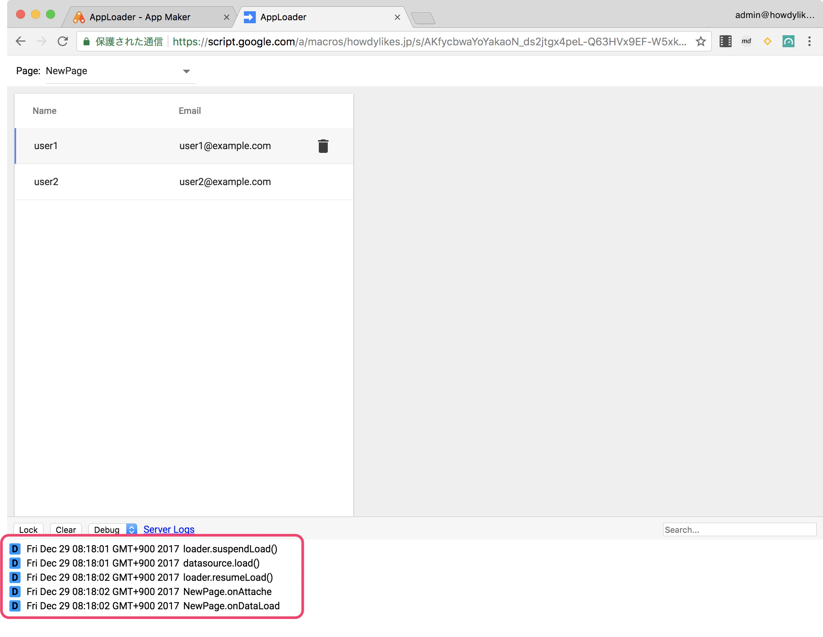
Task: Open the teal gauge extension icon
Action: (x=788, y=41)
